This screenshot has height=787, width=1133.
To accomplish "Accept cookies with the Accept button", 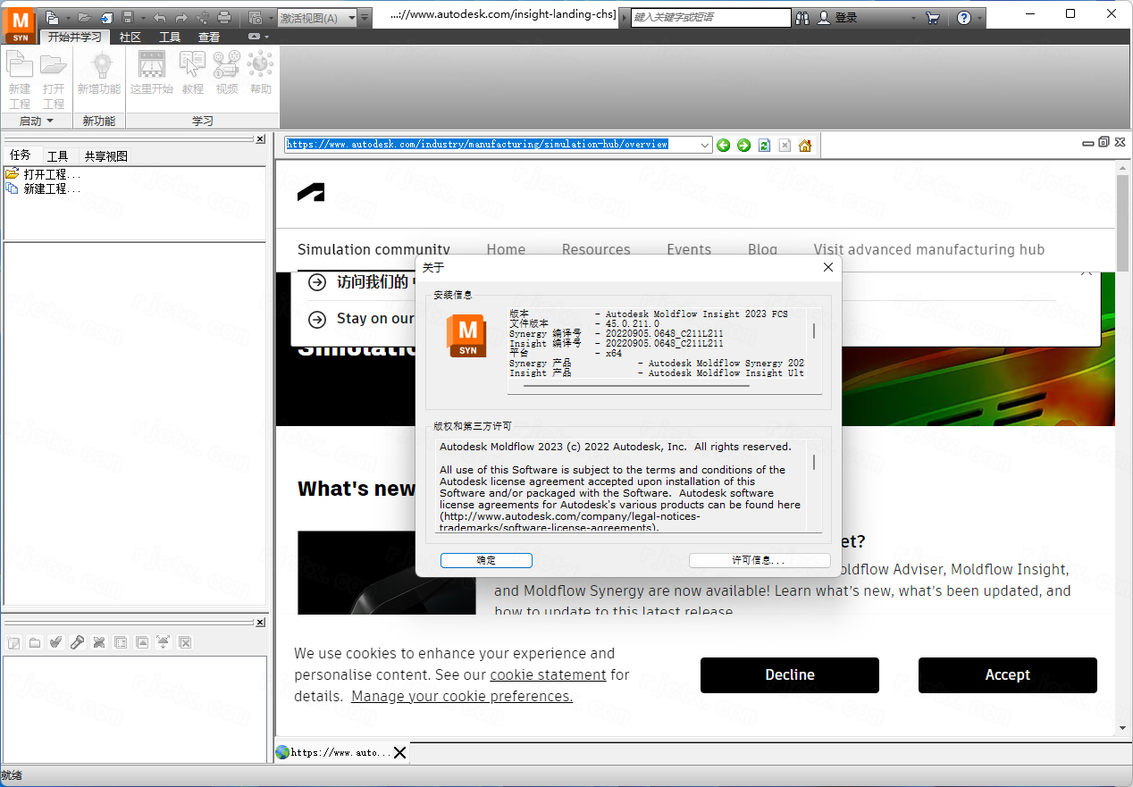I will point(1007,675).
